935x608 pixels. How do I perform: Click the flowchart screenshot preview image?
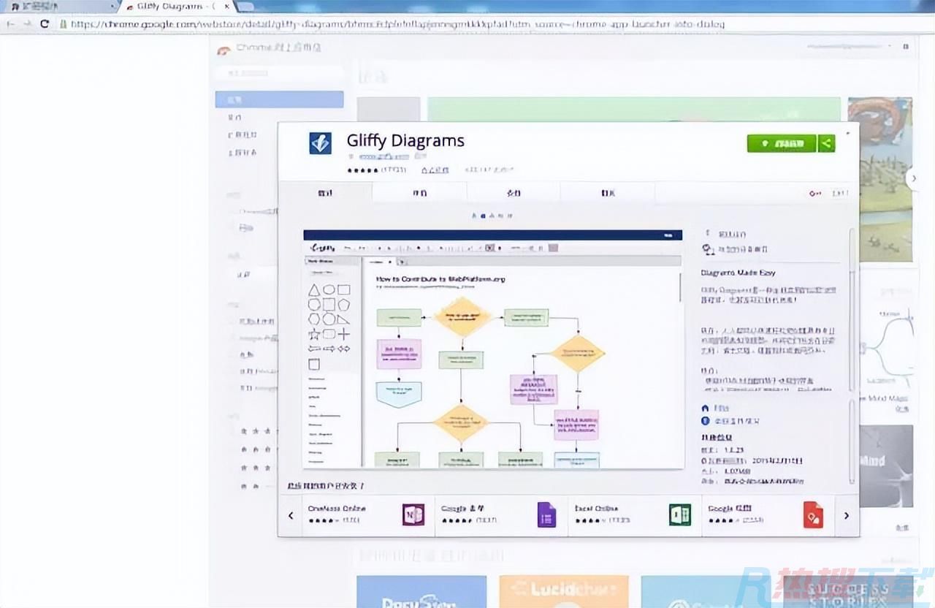[x=493, y=349]
